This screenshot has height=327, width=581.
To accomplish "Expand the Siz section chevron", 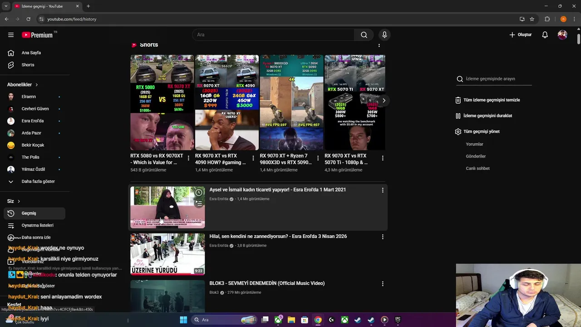I will tap(19, 201).
